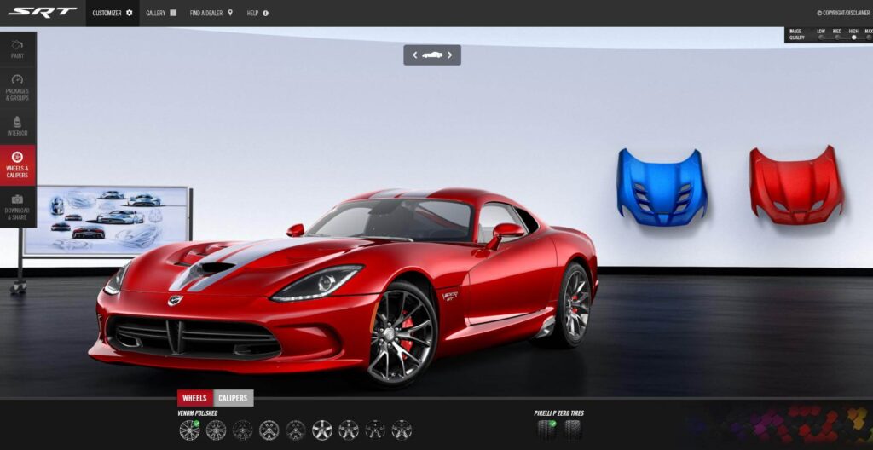Switch to the Calipers tab
Screen dimensions: 873x450
pos(233,398)
